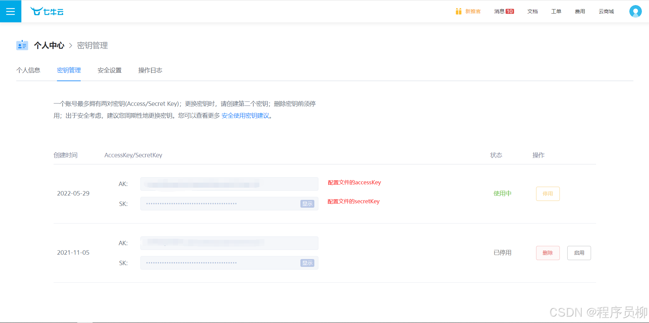Click the date 2021-11-05

click(x=73, y=253)
